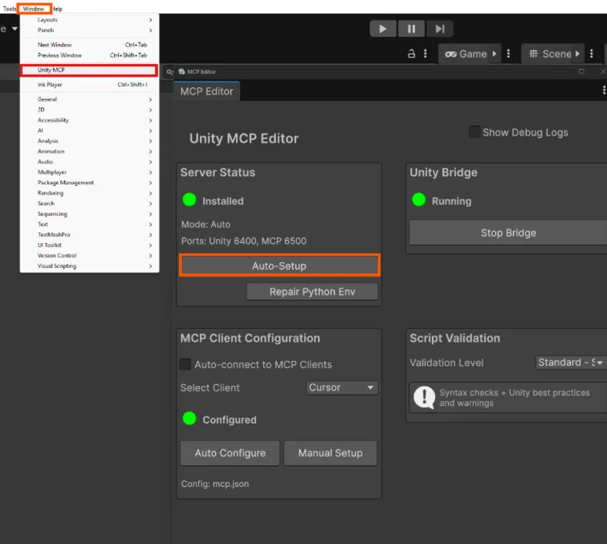607x544 pixels.
Task: Click the search icon left of MCP Editor title
Action: point(170,72)
